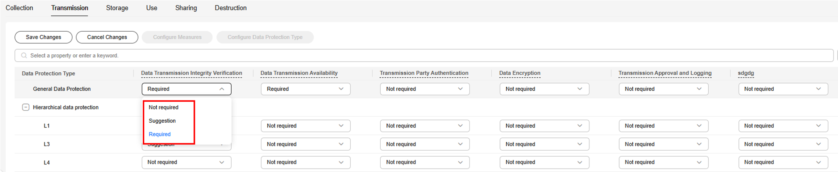Image resolution: width=838 pixels, height=172 pixels.
Task: Open General Data Protection Data Transmission Availability dropdown
Action: [305, 89]
